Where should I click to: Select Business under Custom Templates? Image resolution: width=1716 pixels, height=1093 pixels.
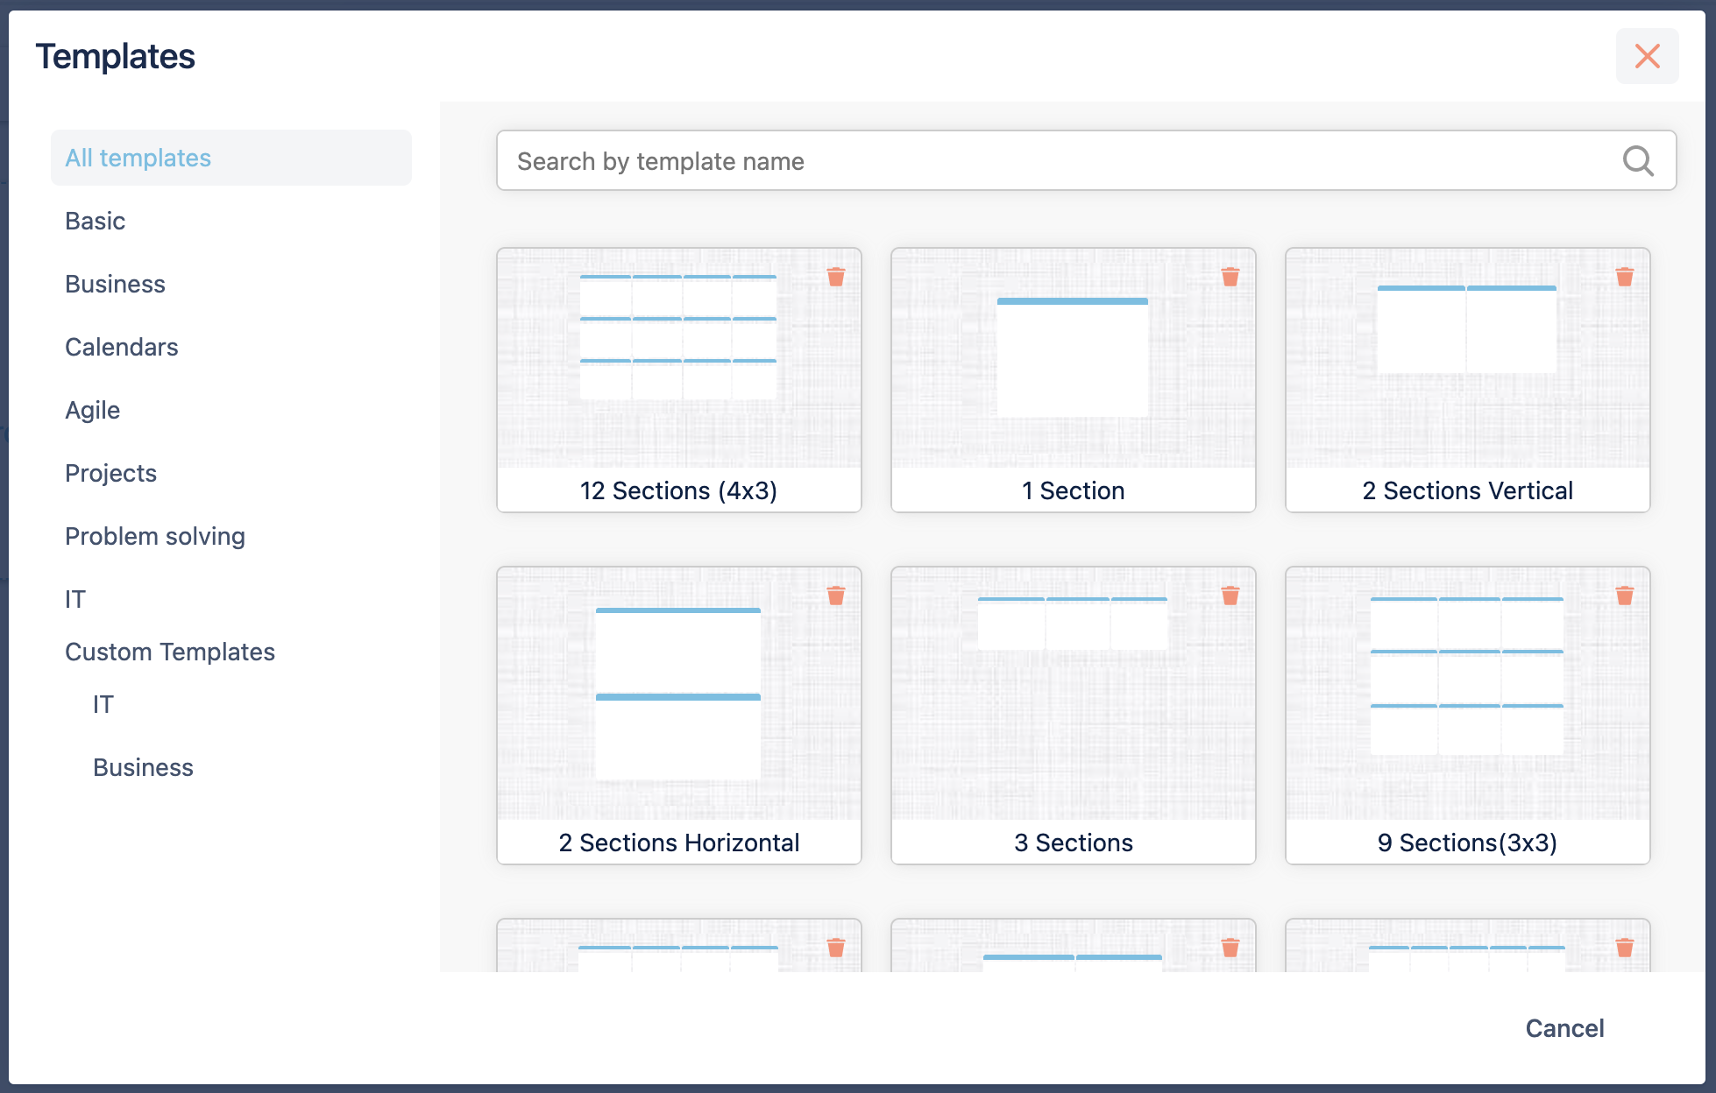coord(143,767)
